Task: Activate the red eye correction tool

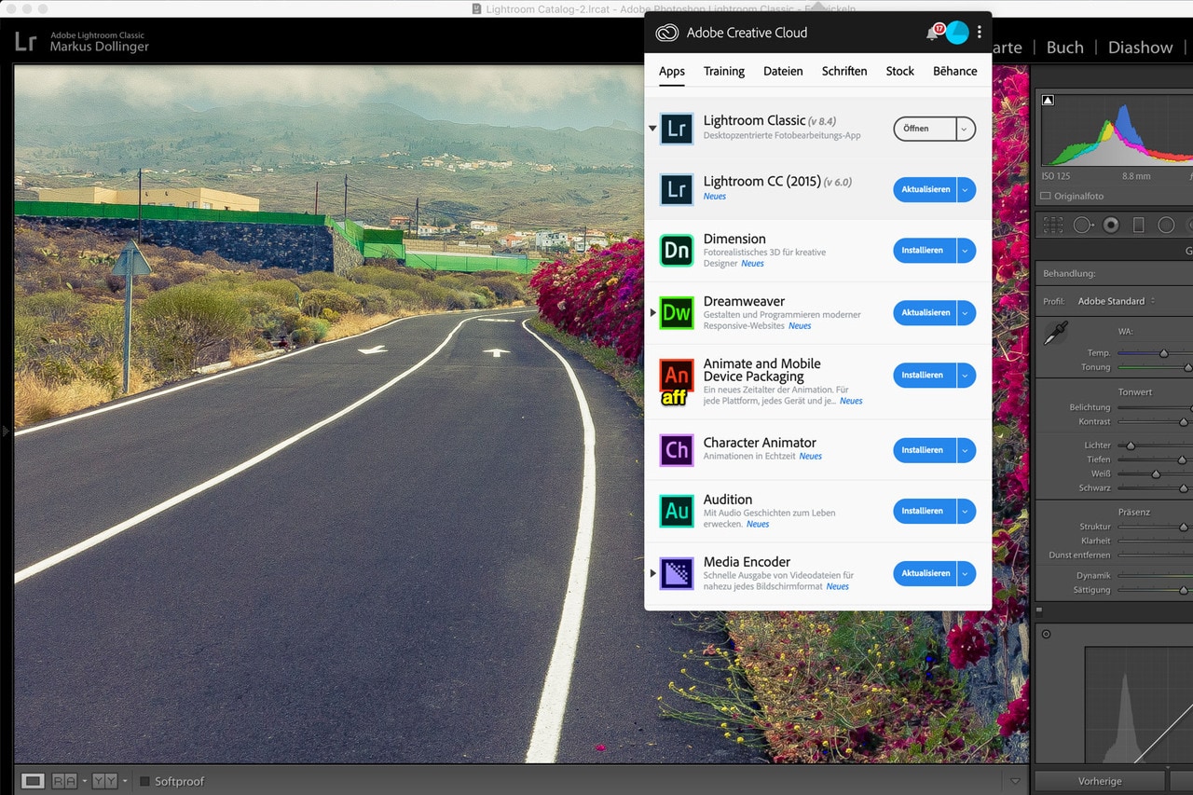Action: [1111, 225]
